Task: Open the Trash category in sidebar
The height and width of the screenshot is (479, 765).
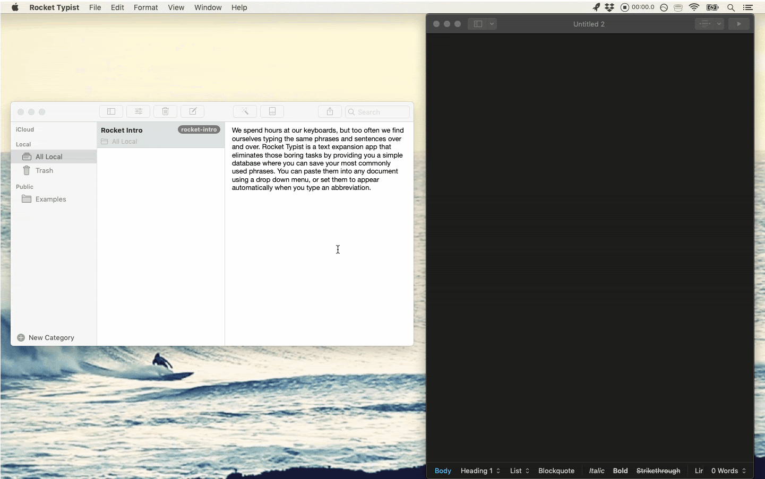Action: click(x=54, y=170)
